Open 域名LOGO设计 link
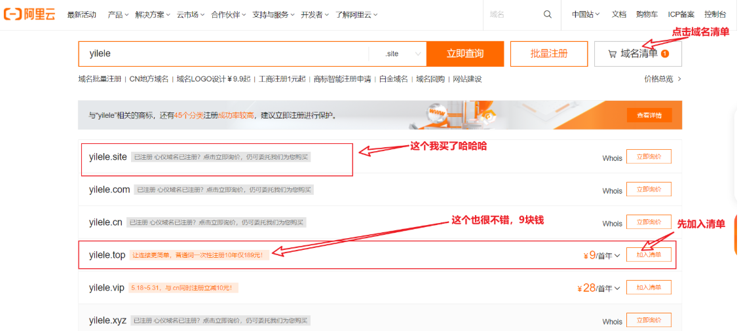739x331 pixels. click(x=214, y=79)
